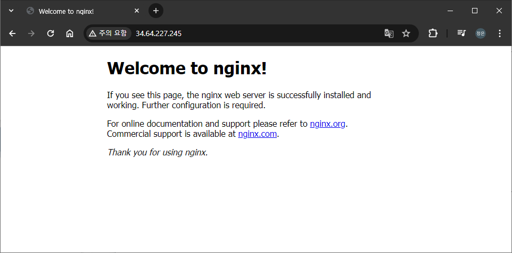This screenshot has height=253, width=512.
Task: Follow the nginx.com link
Action: (257, 134)
